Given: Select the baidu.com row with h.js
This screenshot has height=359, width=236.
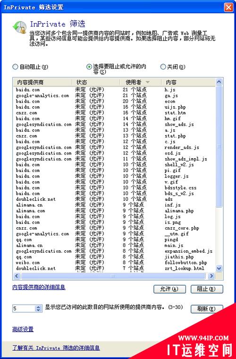Looking at the screenshot, I should point(114,90).
